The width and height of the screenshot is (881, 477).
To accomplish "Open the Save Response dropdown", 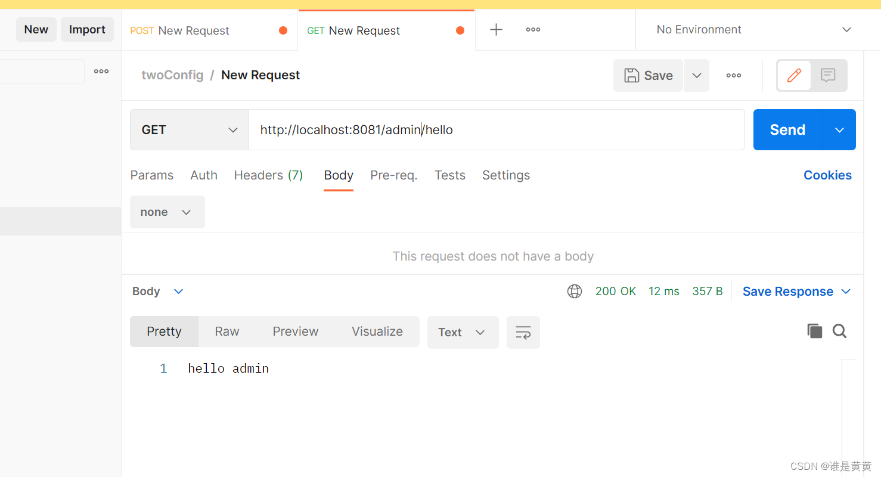I will pos(796,292).
